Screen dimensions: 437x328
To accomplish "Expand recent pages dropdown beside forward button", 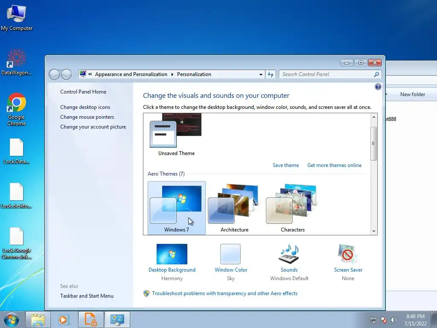I will pyautogui.click(x=75, y=74).
